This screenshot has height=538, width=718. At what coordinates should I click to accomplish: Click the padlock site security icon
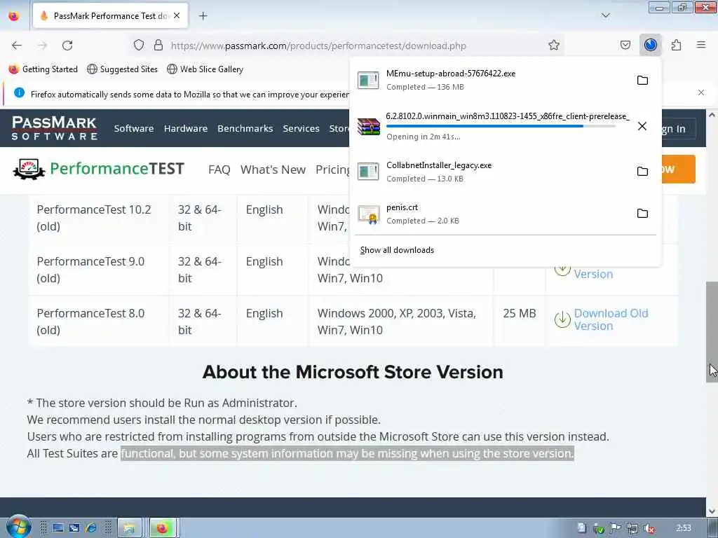coord(158,45)
